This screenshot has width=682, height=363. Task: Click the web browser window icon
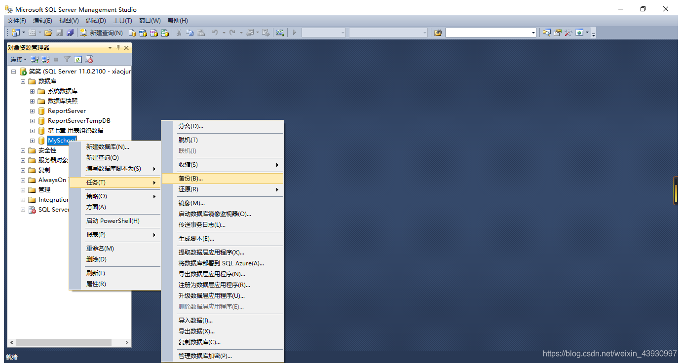click(x=579, y=33)
